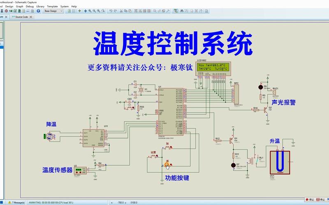Open the Base Design variant dropdown
Image resolution: width=329 pixels, height=205 pixels.
click(53, 11)
